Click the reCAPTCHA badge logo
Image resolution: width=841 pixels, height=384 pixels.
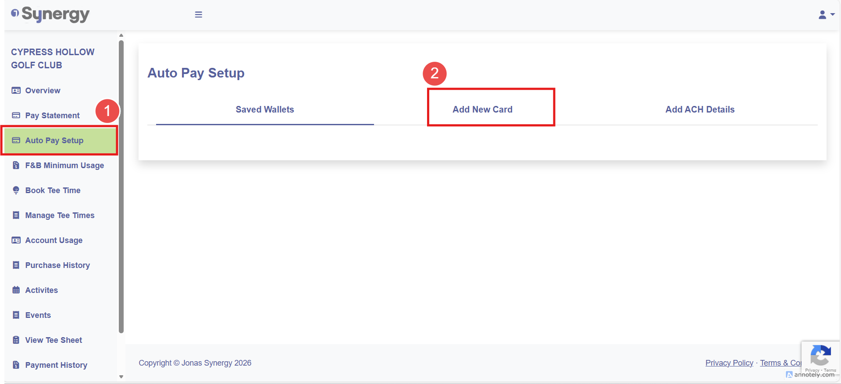click(x=820, y=356)
